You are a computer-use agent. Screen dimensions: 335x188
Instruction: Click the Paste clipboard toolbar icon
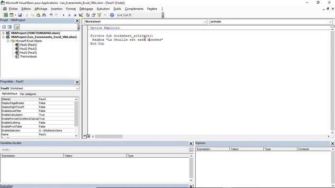(38, 15)
